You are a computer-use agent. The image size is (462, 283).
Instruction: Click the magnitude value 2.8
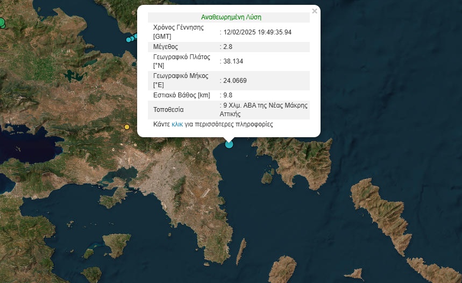(x=228, y=47)
